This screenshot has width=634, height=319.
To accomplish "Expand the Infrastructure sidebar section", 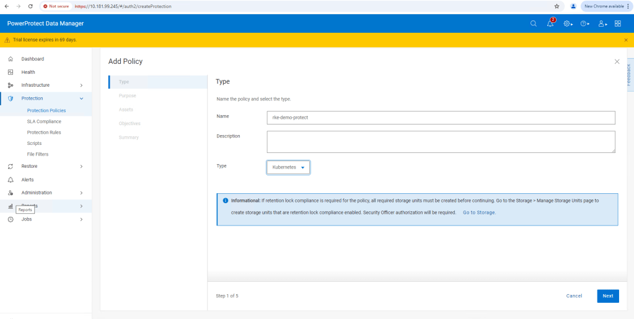I will [x=81, y=85].
